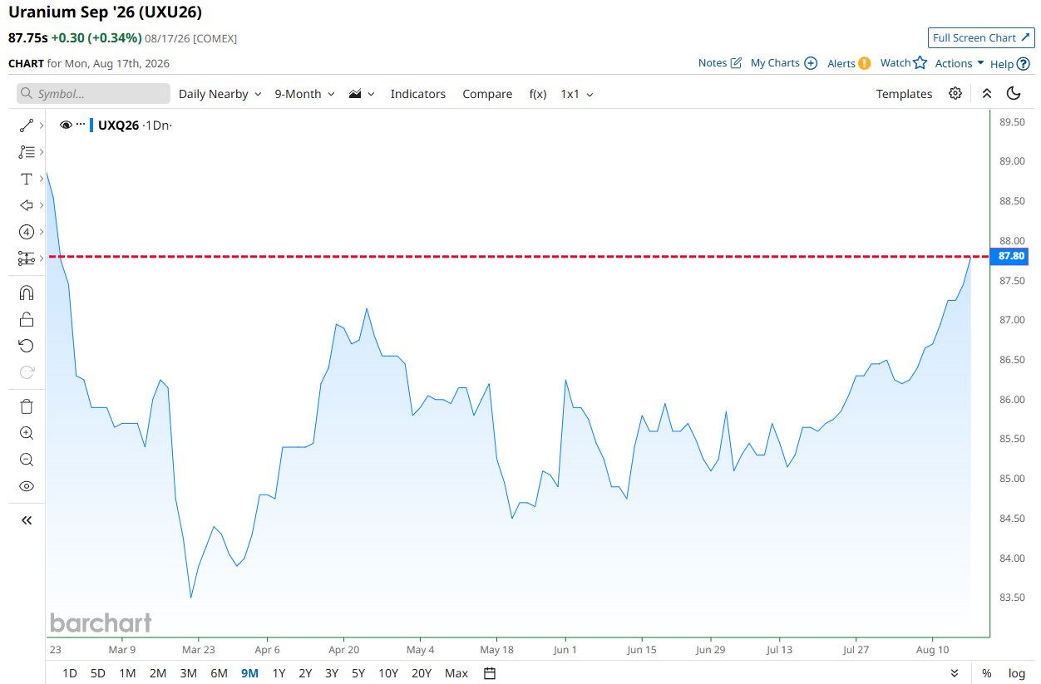Screen dimensions: 1041x684
Task: Open the Indicators menu
Action: (418, 94)
